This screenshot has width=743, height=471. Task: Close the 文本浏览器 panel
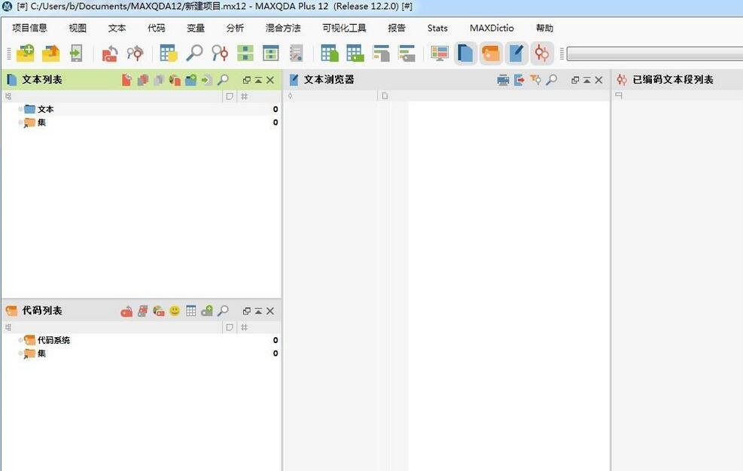[x=599, y=80]
